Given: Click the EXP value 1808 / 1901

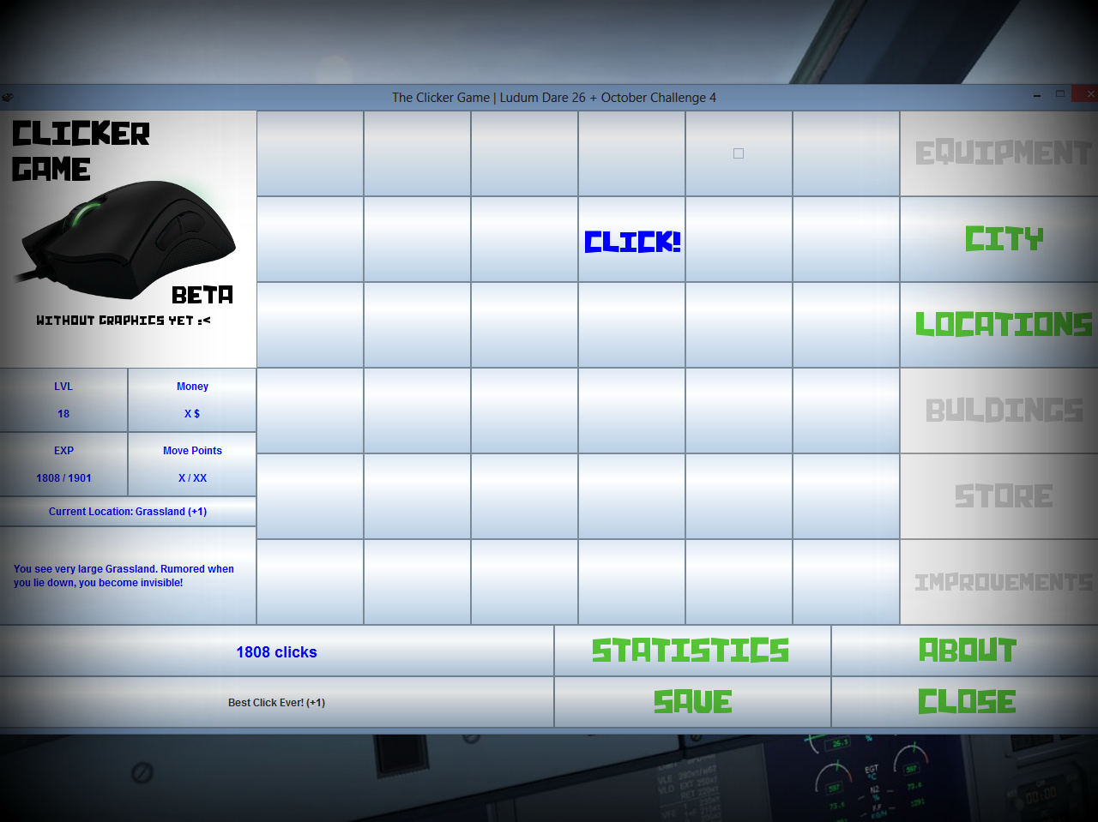Looking at the screenshot, I should click(63, 478).
